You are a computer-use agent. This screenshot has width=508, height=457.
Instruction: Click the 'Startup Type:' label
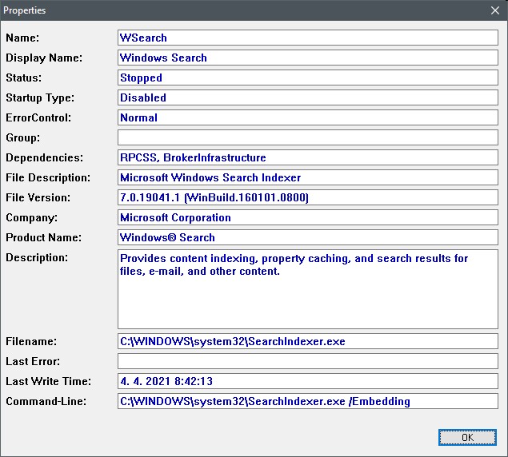(x=40, y=98)
